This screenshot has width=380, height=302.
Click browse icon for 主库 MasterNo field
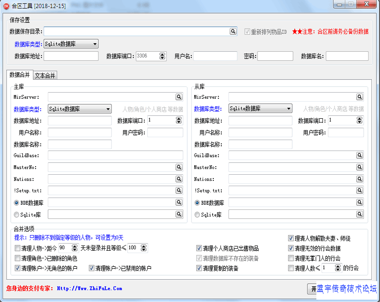pyautogui.click(x=179, y=167)
